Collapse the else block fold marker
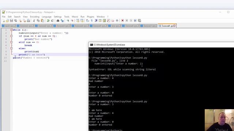The height and width of the screenshot is (131, 234). coord(11,48)
